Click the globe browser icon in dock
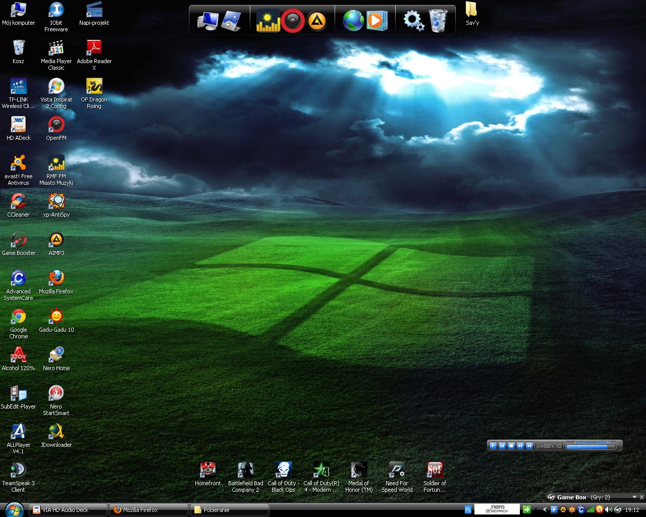This screenshot has width=646, height=517. point(353,21)
